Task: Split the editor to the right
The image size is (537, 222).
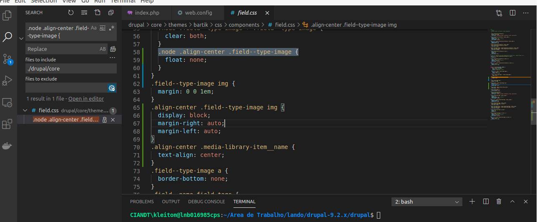Action: point(512,13)
